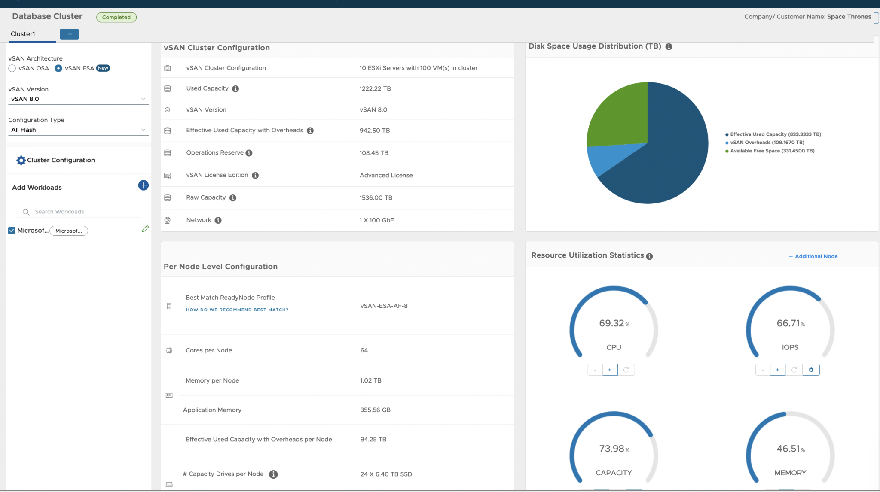The image size is (880, 492).
Task: Increase IOPS value with plus stepper
Action: [777, 370]
